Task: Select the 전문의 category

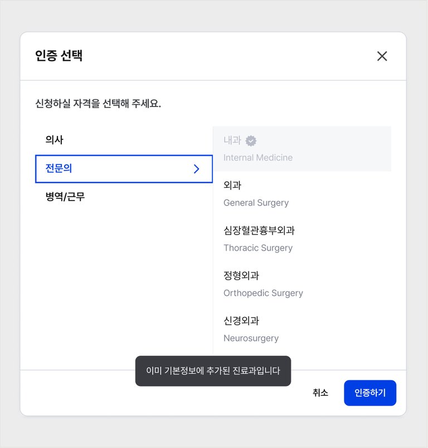Action: click(124, 169)
